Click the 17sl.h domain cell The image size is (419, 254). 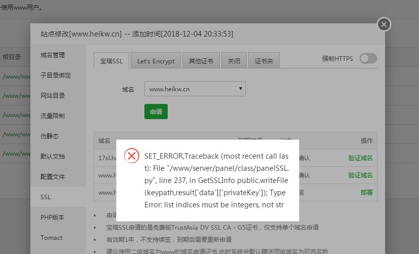(107, 158)
